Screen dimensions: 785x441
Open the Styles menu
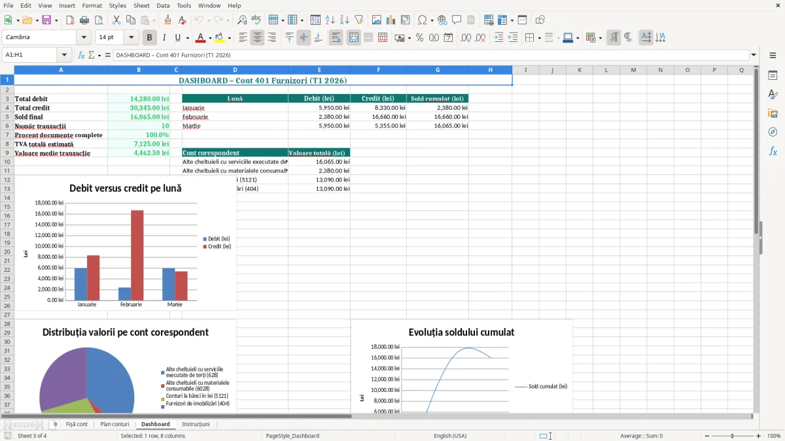pos(118,5)
